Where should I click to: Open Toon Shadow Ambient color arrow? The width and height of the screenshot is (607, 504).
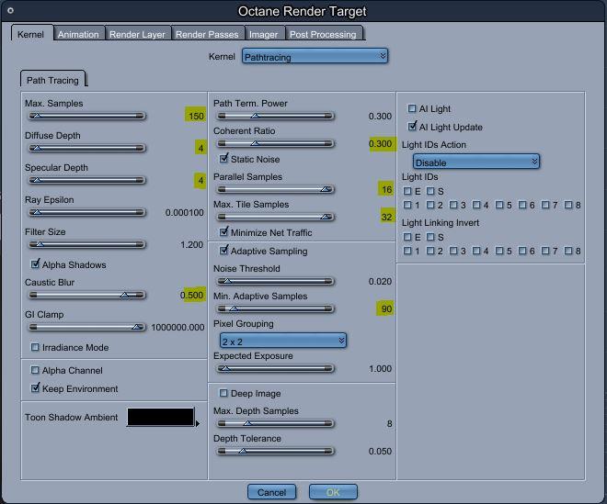click(x=198, y=423)
